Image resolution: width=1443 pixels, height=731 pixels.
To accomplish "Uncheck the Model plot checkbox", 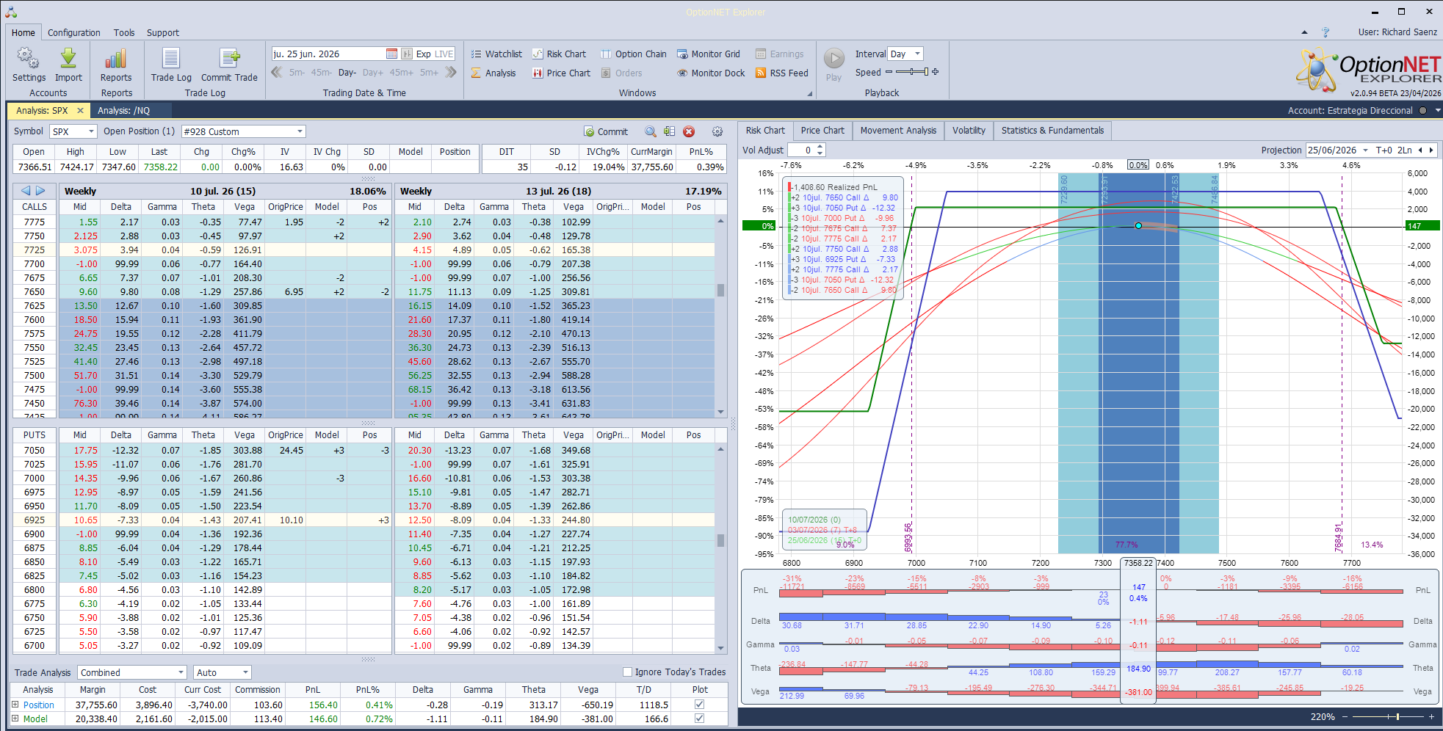I will tap(699, 719).
